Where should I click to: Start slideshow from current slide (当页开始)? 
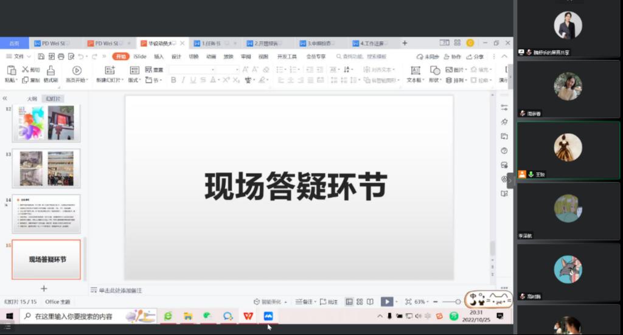click(x=77, y=71)
